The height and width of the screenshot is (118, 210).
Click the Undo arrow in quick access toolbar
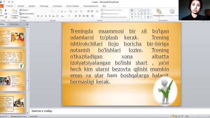pyautogui.click(x=4, y=2)
